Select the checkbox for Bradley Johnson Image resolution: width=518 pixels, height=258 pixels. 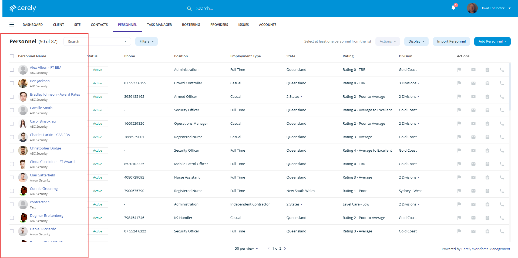[12, 97]
